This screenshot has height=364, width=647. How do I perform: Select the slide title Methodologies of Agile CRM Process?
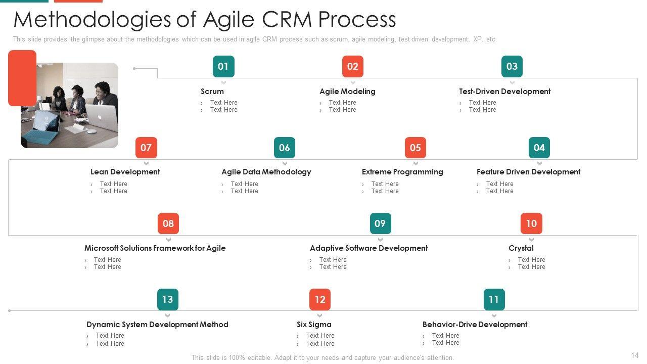pos(205,20)
